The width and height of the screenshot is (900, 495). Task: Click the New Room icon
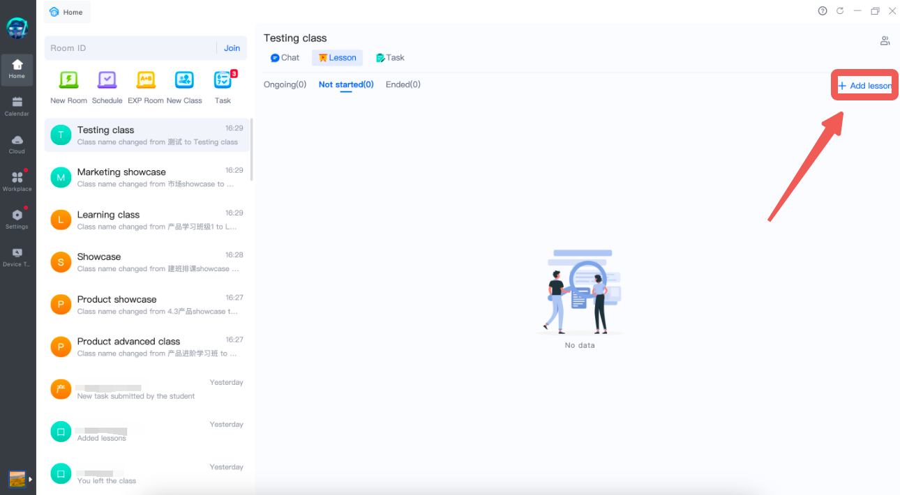pos(68,80)
